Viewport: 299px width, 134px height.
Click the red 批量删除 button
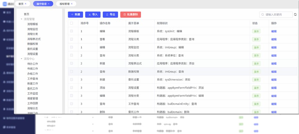coord(131,15)
